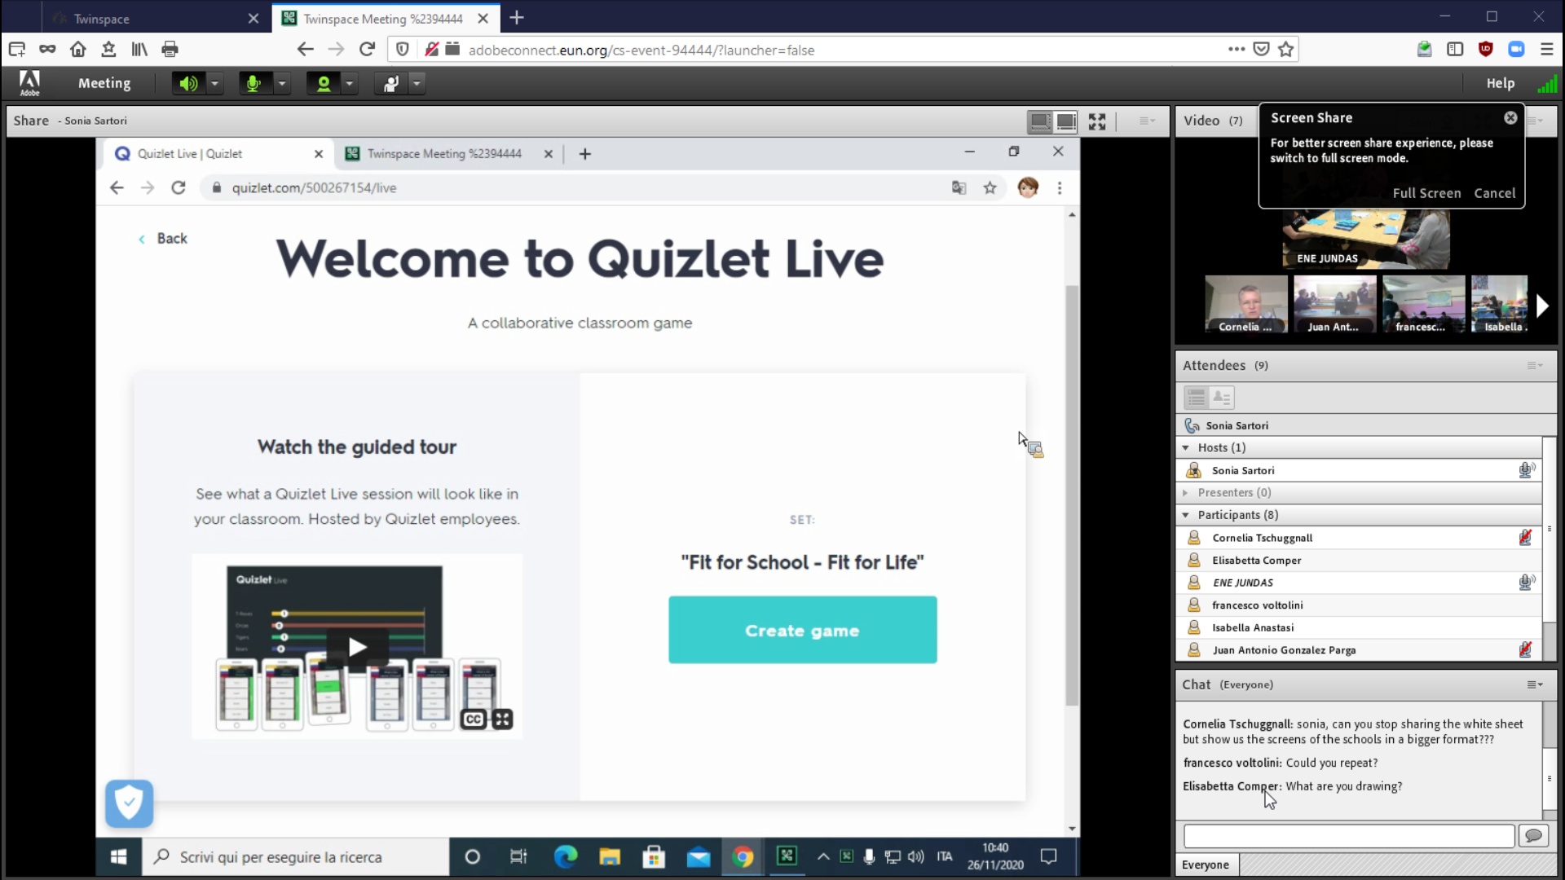This screenshot has width=1565, height=880.
Task: Open Chat pod options menu icon
Action: tap(1534, 685)
